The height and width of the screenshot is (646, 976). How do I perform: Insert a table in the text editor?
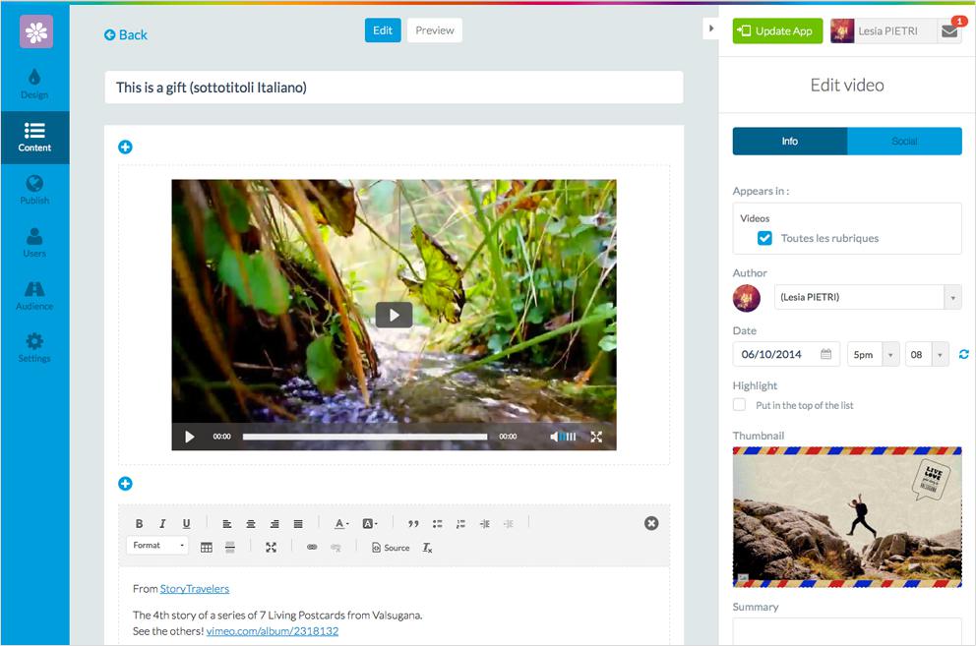pos(207,548)
